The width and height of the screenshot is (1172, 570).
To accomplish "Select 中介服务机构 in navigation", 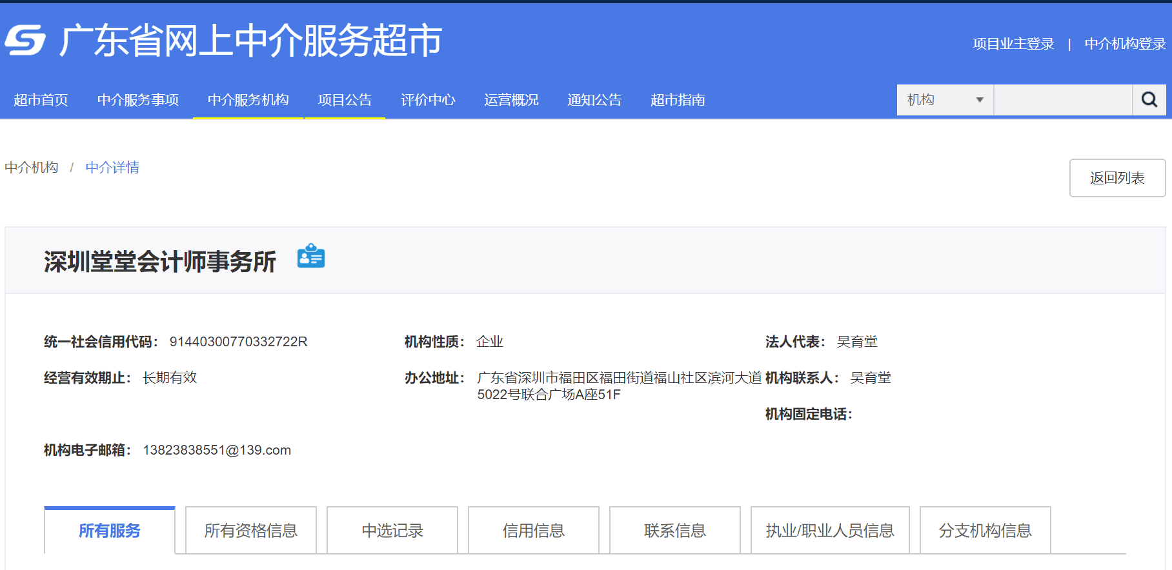I will pos(248,100).
